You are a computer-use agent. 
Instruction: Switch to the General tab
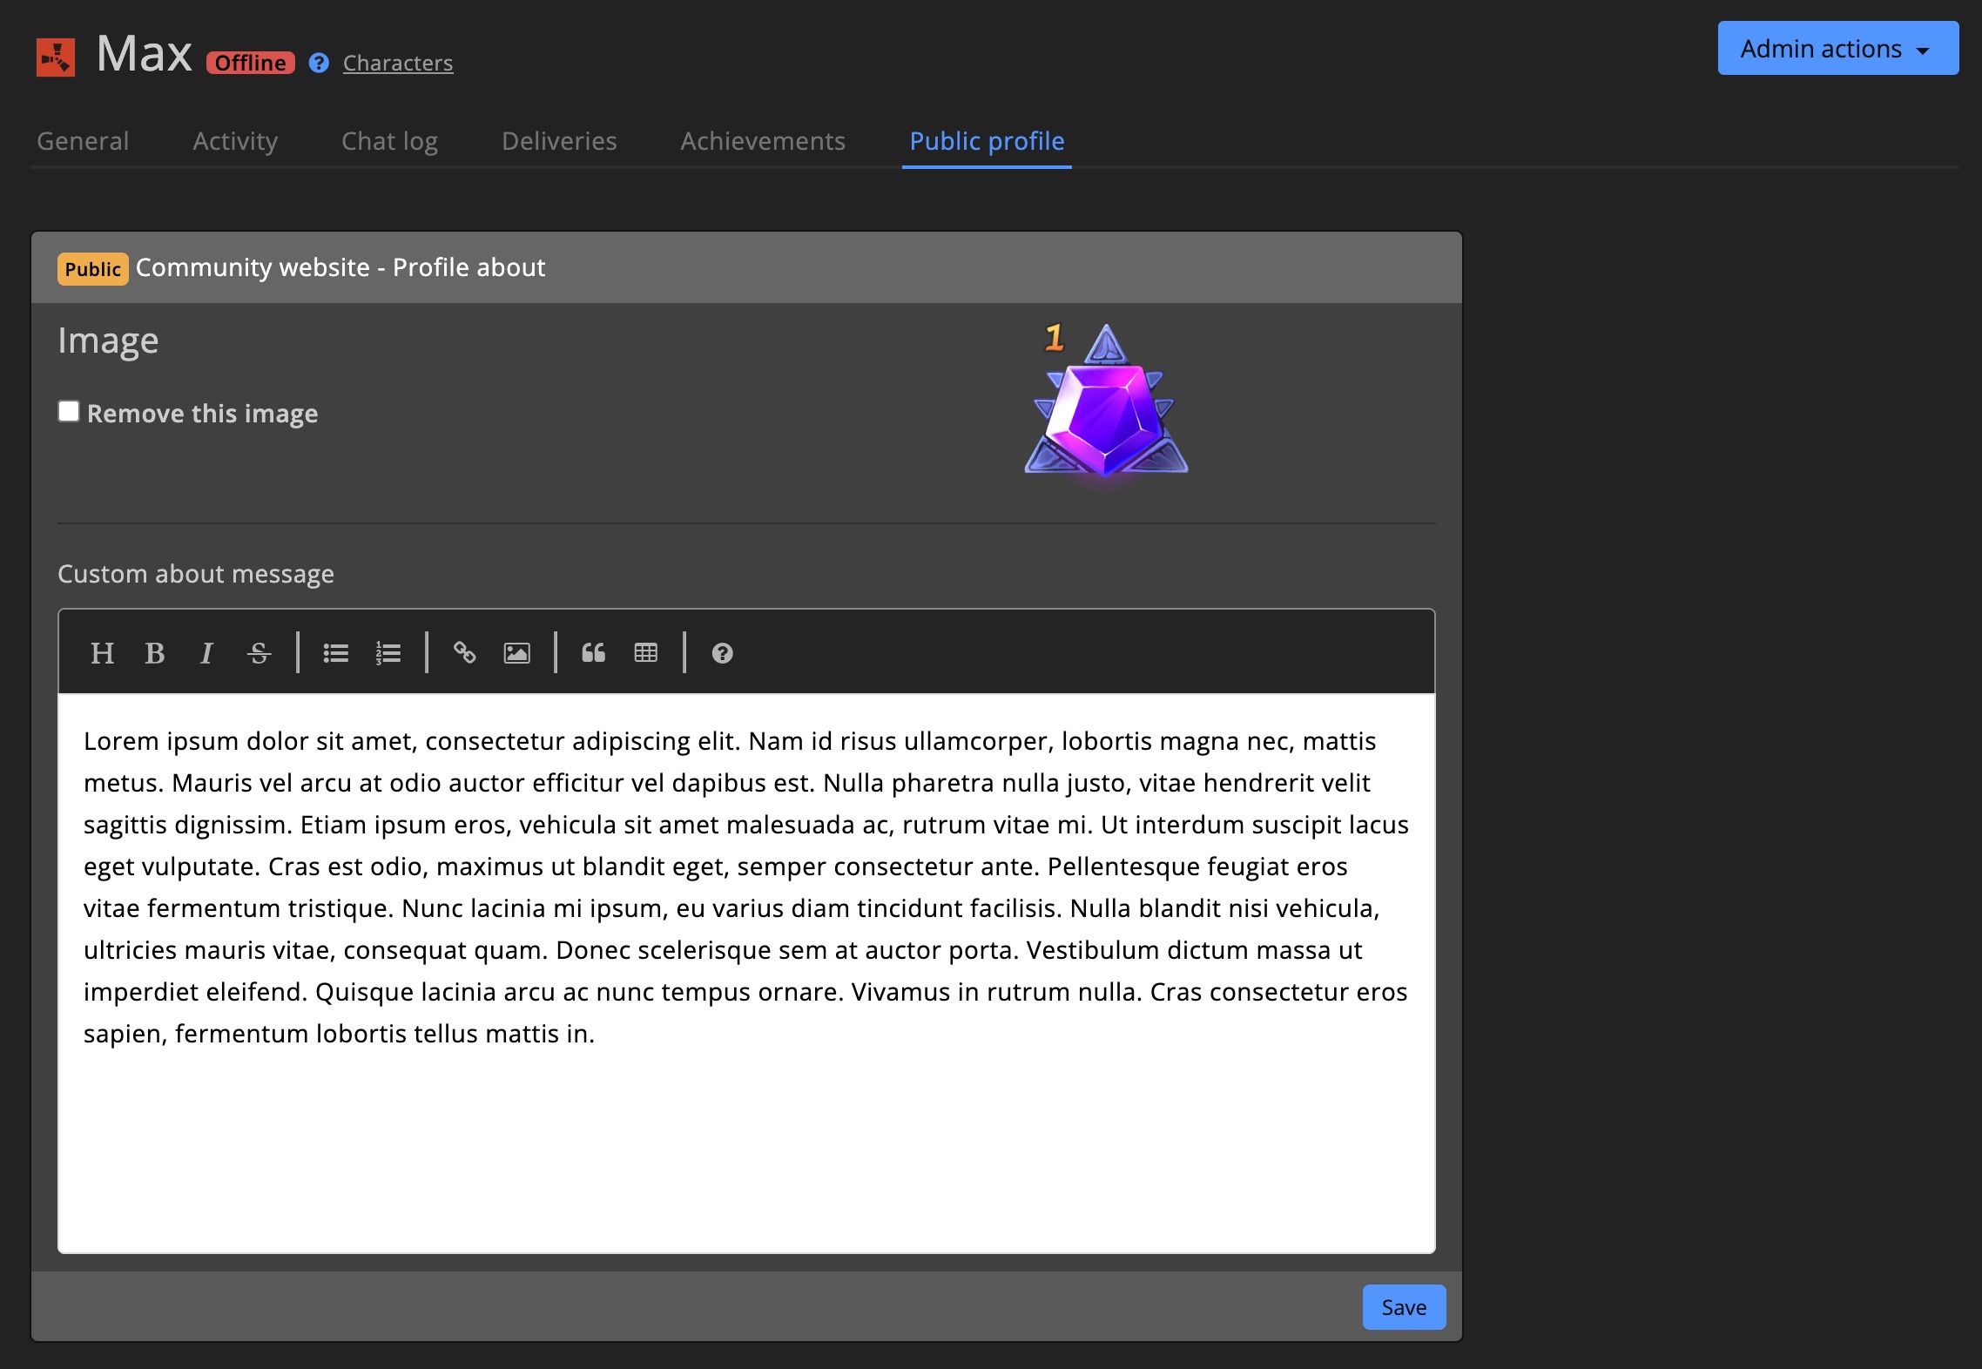(x=83, y=141)
